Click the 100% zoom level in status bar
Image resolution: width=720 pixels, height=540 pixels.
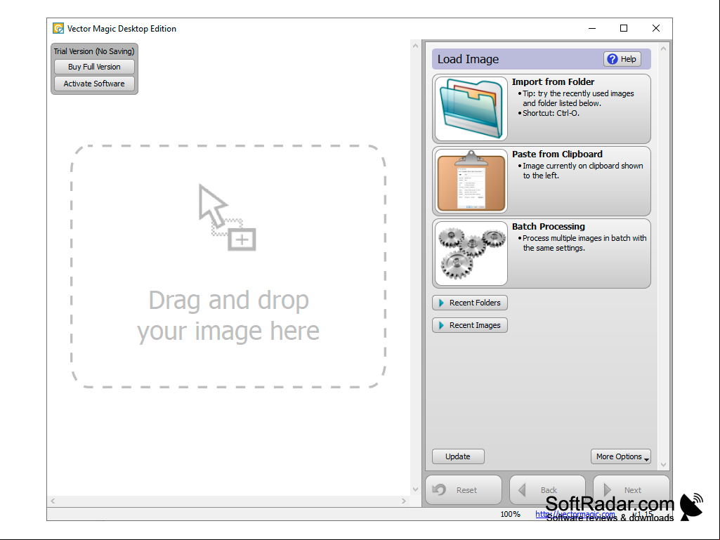[x=510, y=514]
